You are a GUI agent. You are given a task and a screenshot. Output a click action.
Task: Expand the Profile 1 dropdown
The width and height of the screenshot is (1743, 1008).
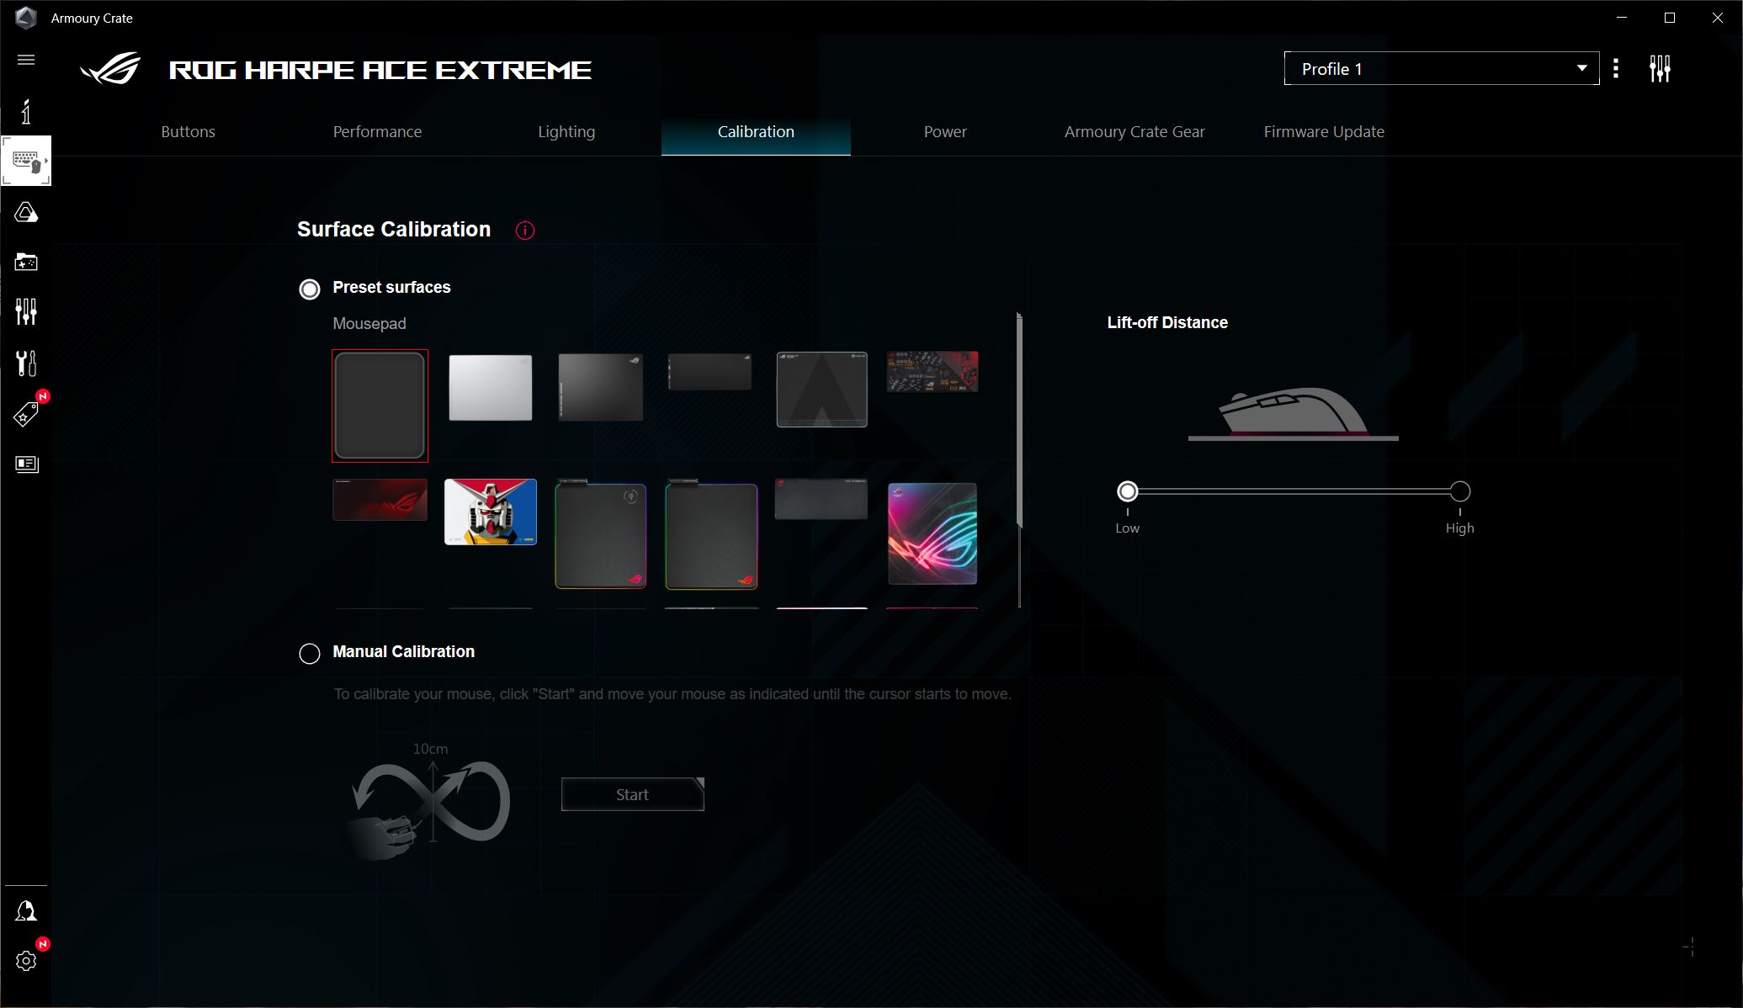pos(1442,69)
